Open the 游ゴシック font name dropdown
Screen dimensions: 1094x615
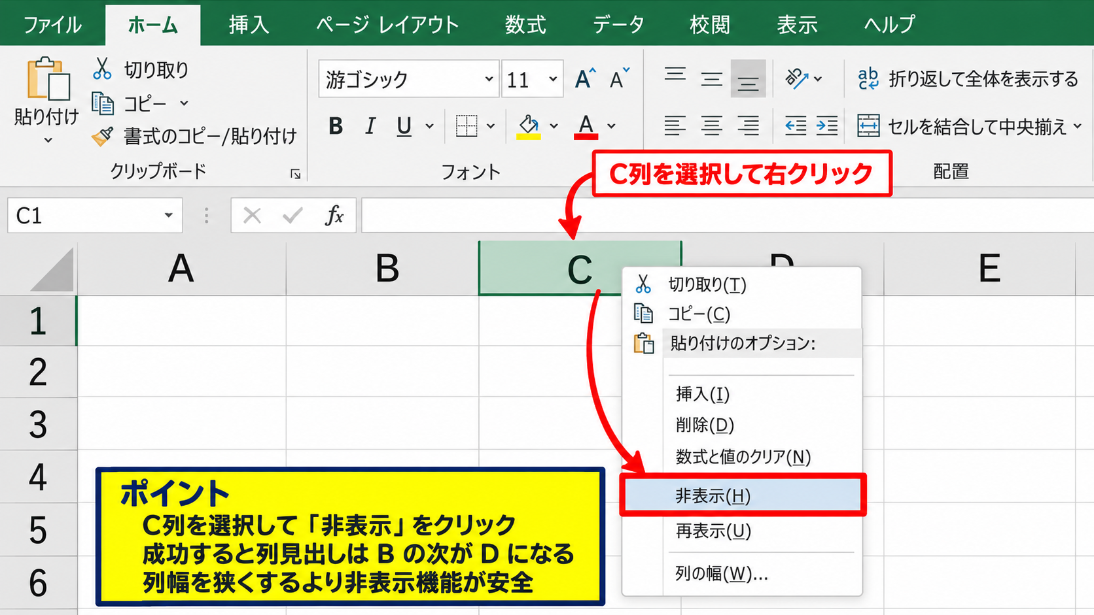click(488, 79)
